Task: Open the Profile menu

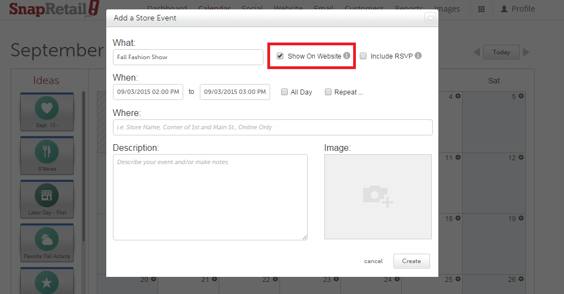Action: [518, 9]
